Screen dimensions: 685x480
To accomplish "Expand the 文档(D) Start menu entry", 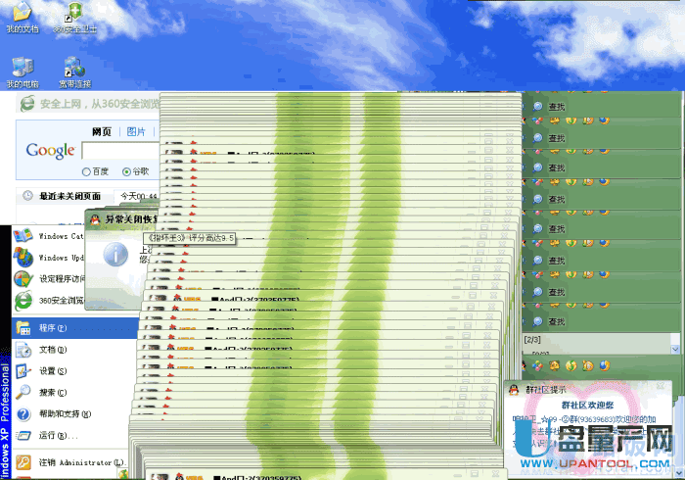I will 74,350.
